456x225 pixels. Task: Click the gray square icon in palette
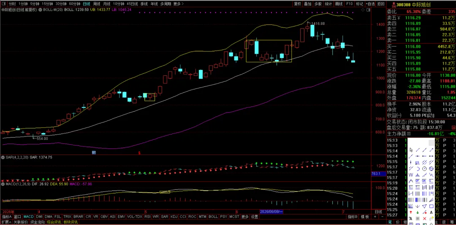tap(418, 218)
